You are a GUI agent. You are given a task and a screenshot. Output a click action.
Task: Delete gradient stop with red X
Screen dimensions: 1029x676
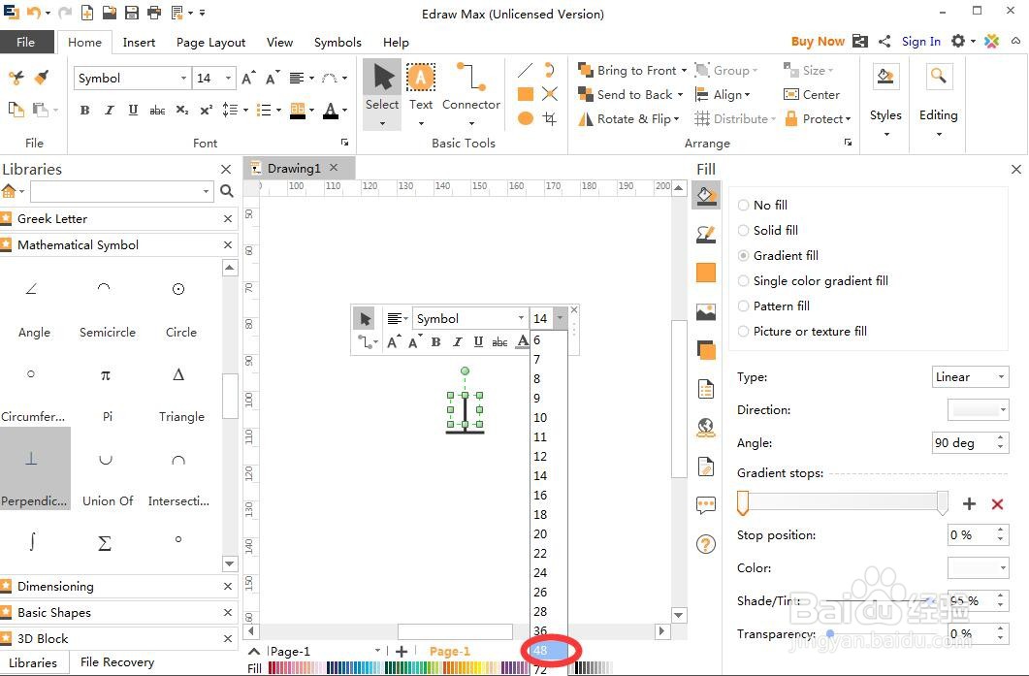pyautogui.click(x=998, y=504)
